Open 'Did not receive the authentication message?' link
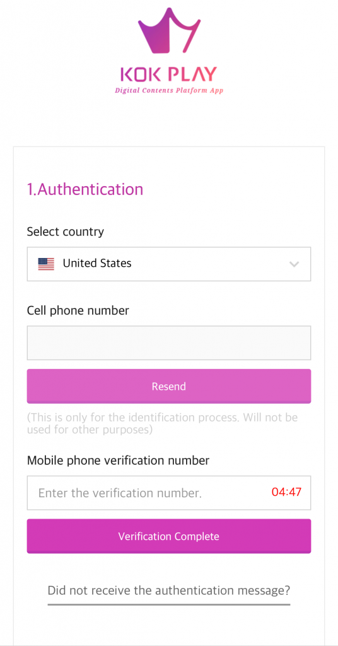Image resolution: width=338 pixels, height=646 pixels. click(x=169, y=590)
